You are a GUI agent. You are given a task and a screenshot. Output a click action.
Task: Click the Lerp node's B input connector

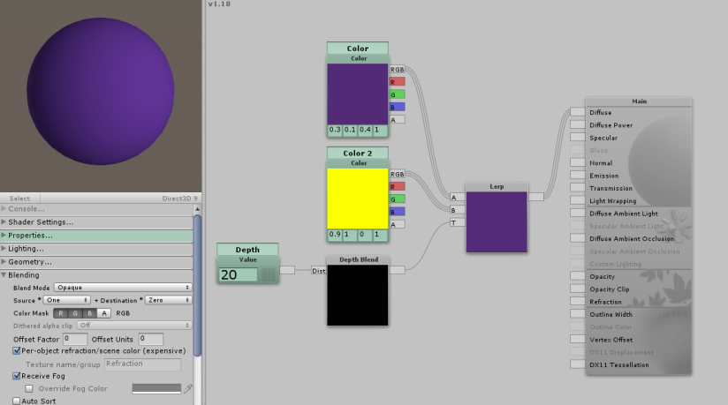458,210
